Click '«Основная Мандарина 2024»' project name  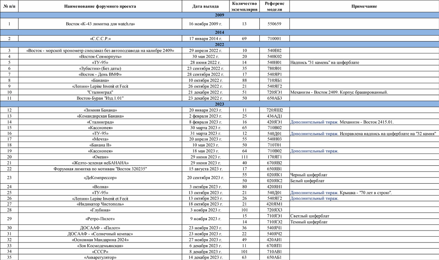[100, 239]
